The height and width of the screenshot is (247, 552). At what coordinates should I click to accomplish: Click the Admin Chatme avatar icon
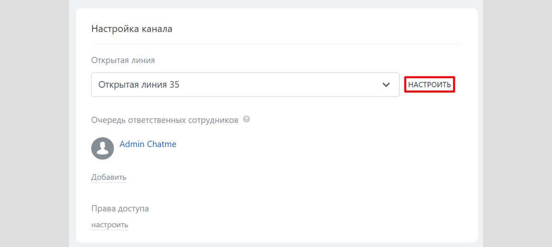(x=102, y=148)
